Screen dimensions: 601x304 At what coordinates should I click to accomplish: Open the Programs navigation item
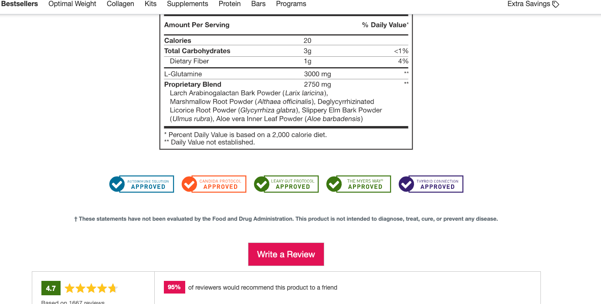(x=291, y=4)
